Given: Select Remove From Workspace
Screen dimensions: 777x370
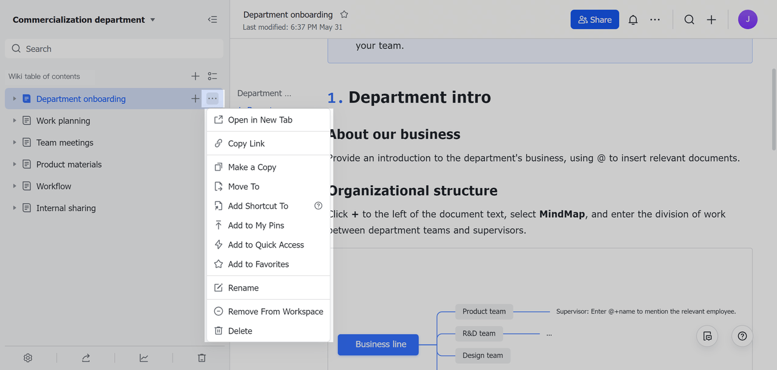Looking at the screenshot, I should 268,311.
